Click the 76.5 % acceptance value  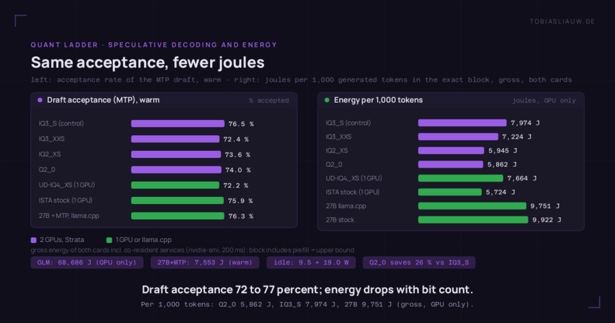click(x=241, y=124)
